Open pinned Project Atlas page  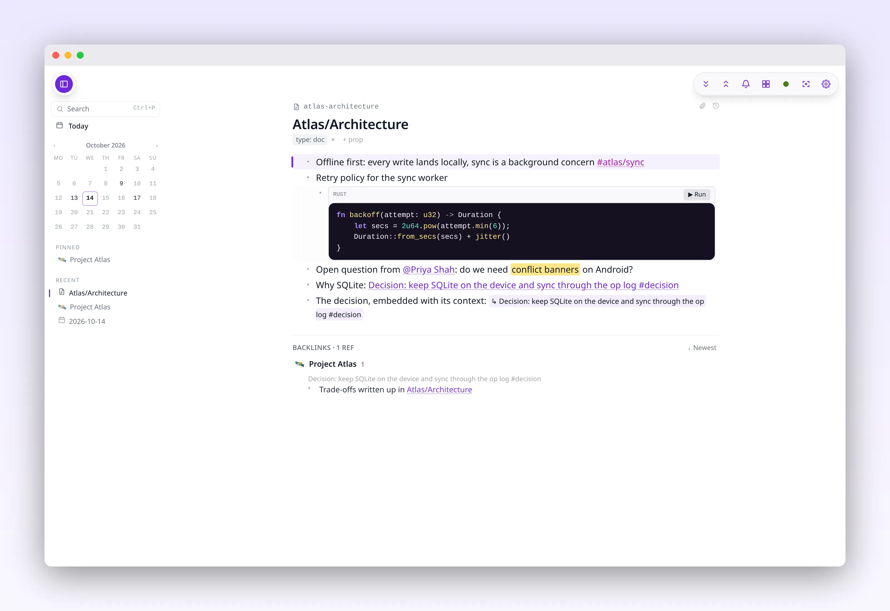90,260
